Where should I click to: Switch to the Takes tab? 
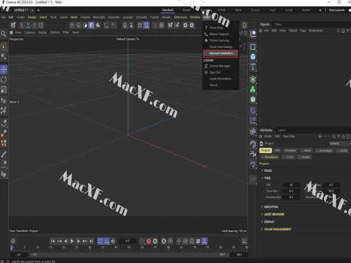(x=278, y=25)
